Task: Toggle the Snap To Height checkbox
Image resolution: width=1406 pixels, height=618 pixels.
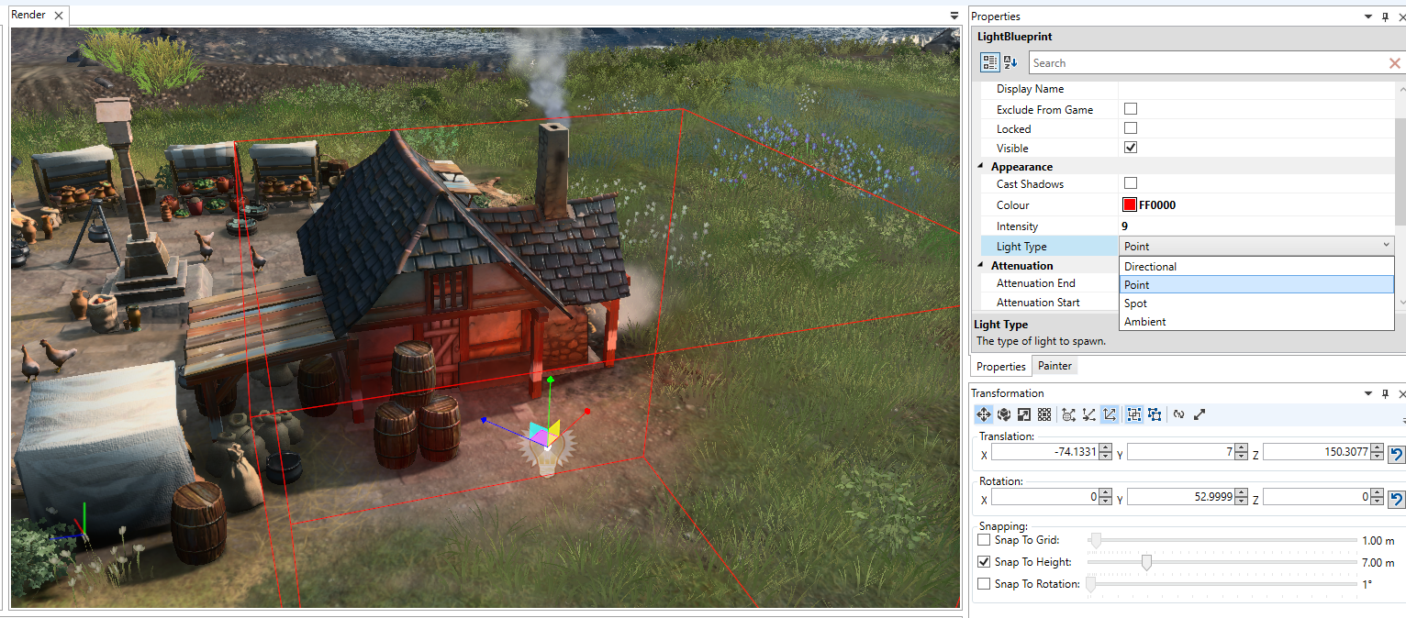Action: 984,562
